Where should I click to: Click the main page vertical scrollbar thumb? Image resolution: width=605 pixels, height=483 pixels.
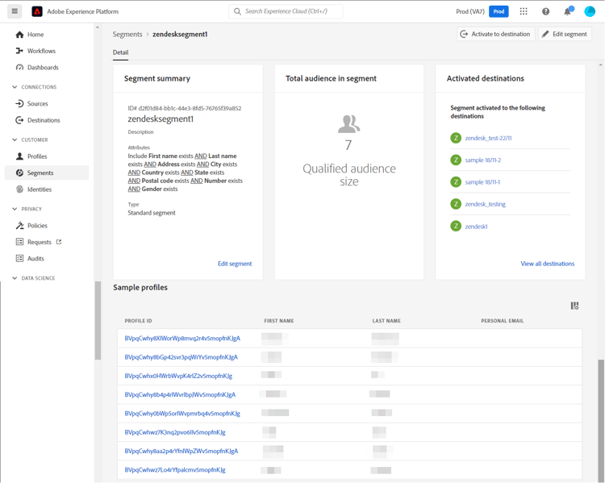point(601,420)
